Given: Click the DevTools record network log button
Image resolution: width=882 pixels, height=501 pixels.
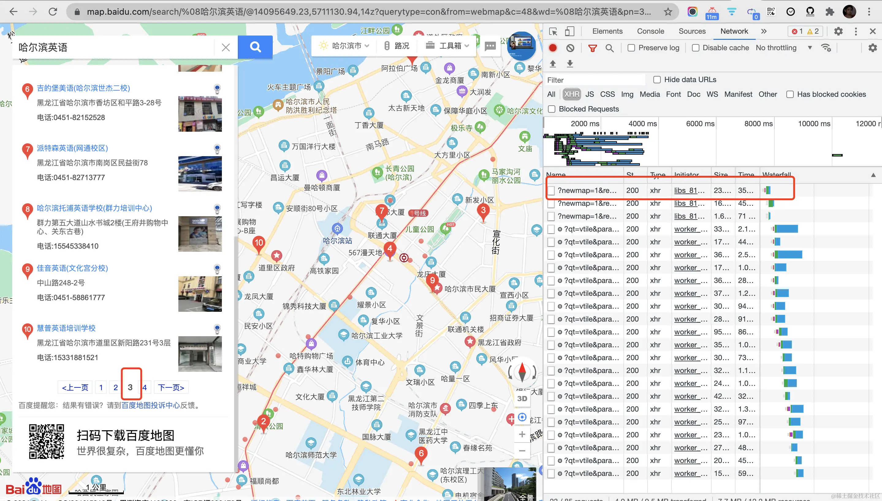Looking at the screenshot, I should click(553, 48).
